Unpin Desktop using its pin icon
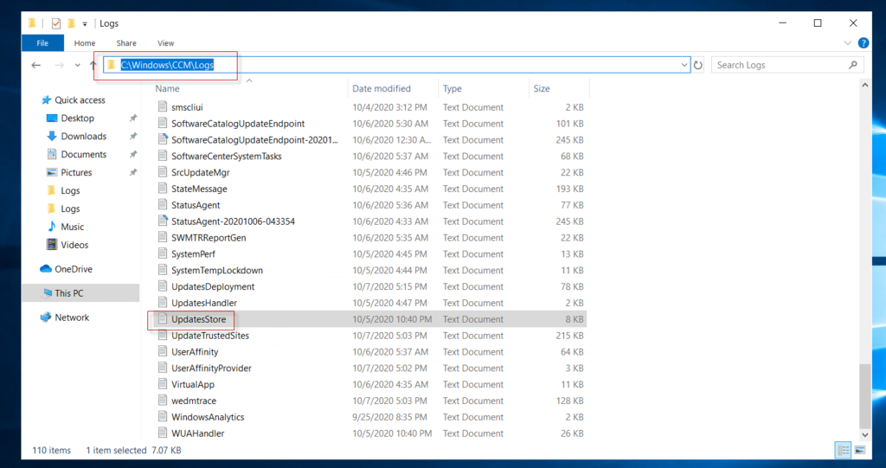This screenshot has height=468, width=886. pyautogui.click(x=133, y=119)
